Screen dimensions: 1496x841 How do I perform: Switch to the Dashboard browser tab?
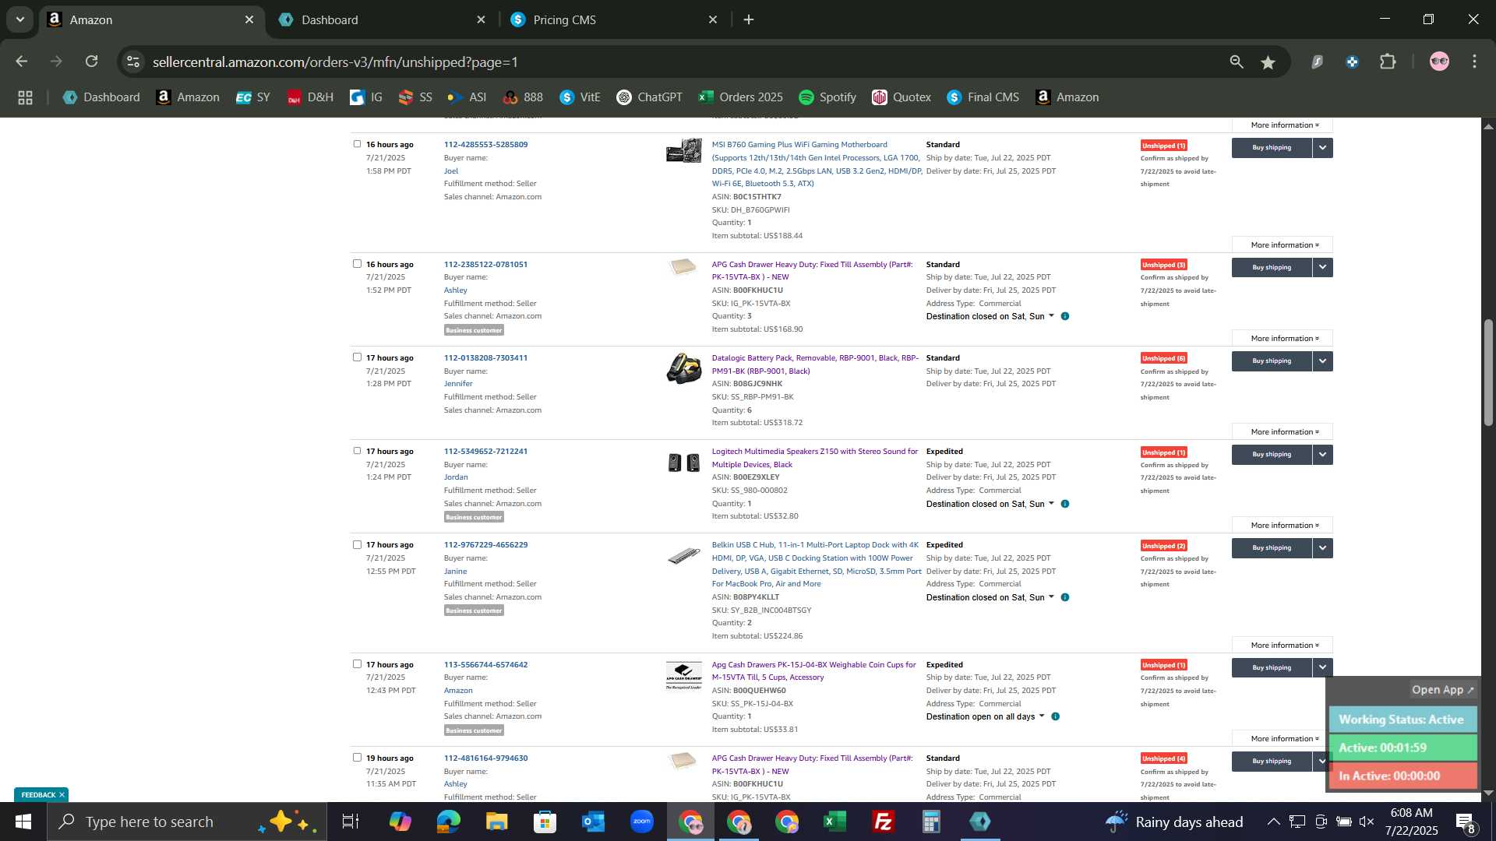click(382, 19)
